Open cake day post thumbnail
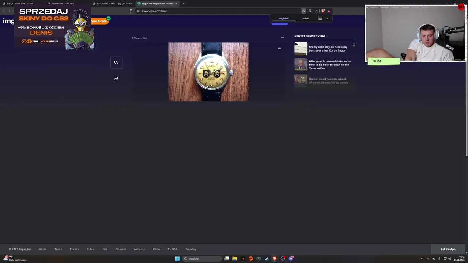This screenshot has height=263, width=468. point(301,49)
